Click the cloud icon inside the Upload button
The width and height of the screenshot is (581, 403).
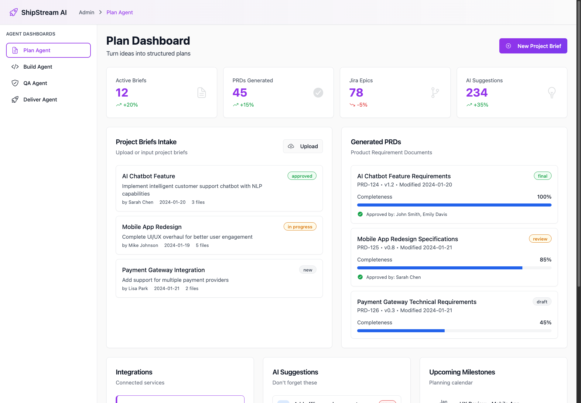coord(291,146)
